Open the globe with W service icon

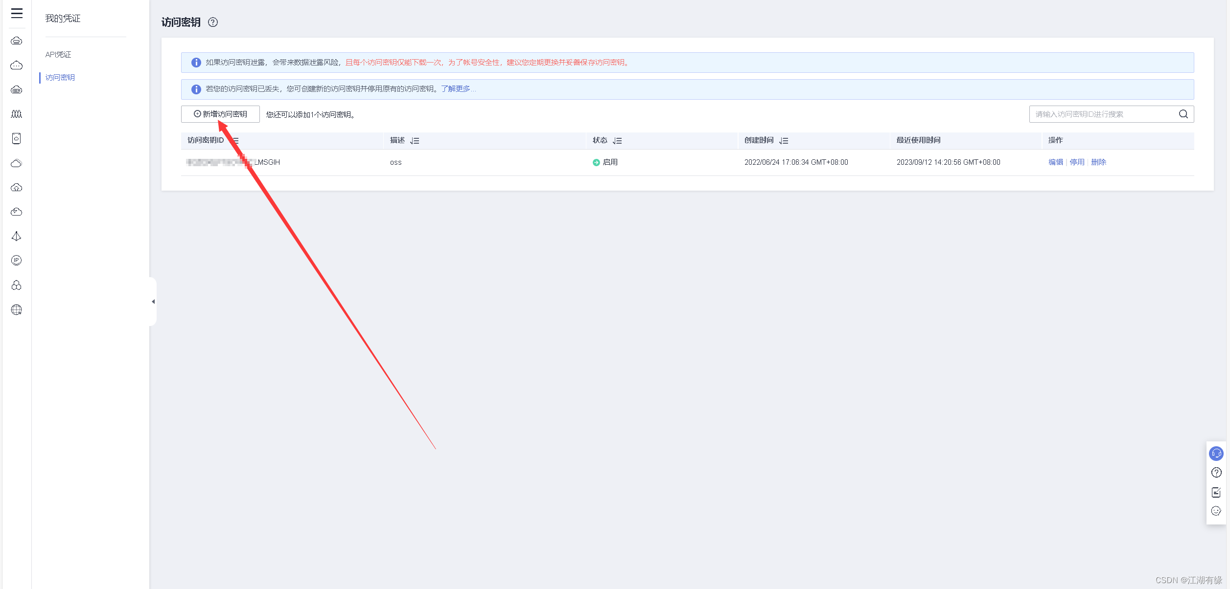click(x=17, y=309)
